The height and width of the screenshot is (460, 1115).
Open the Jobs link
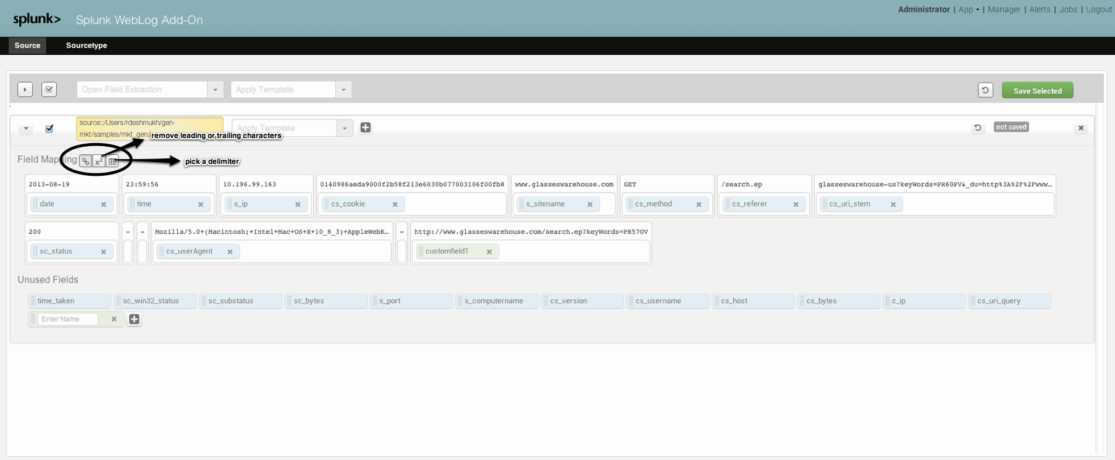(x=1068, y=9)
